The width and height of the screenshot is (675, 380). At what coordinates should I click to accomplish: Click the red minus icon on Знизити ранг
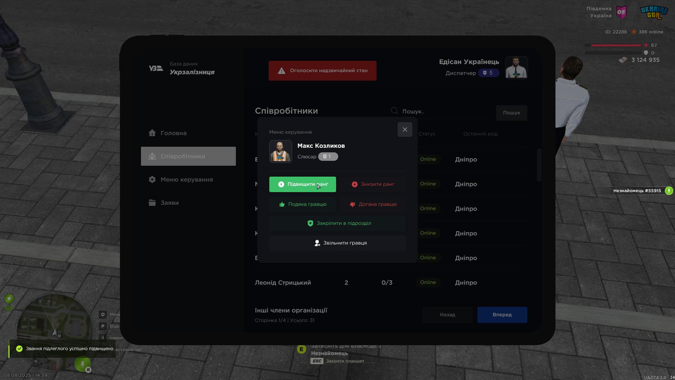(354, 184)
